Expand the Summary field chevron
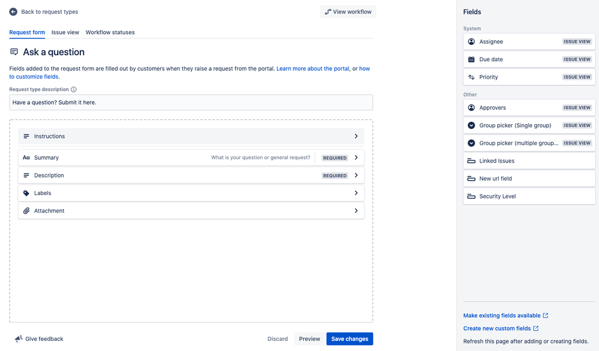The image size is (599, 351). (356, 158)
